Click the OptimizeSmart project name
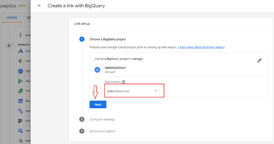 pyautogui.click(x=115, y=68)
